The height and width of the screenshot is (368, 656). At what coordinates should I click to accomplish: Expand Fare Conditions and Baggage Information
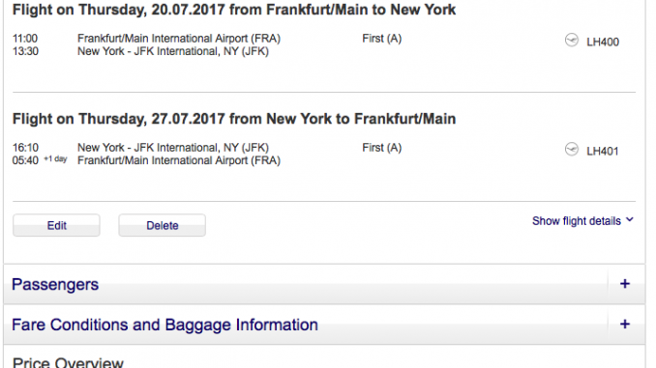point(324,325)
